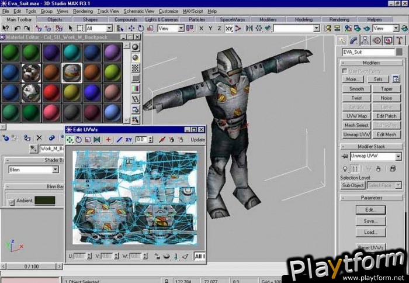Click Sample Type sphere icon in Material Editor
The image size is (409, 283).
click(x=136, y=47)
